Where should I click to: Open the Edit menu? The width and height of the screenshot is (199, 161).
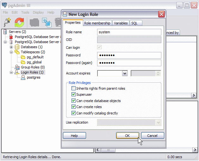coord(15,12)
